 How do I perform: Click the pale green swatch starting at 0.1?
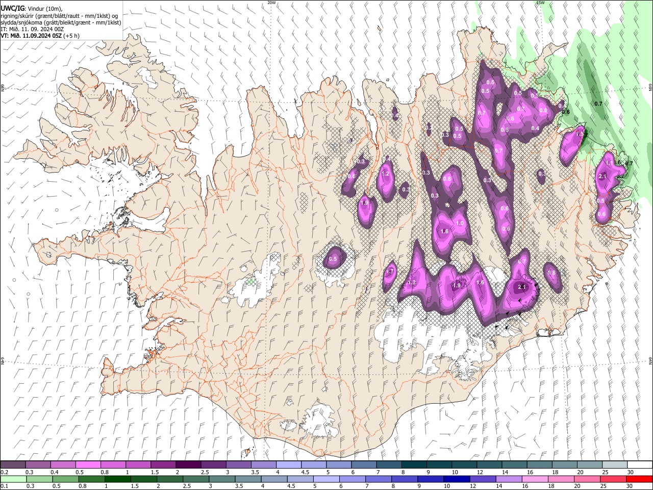pyautogui.click(x=13, y=479)
